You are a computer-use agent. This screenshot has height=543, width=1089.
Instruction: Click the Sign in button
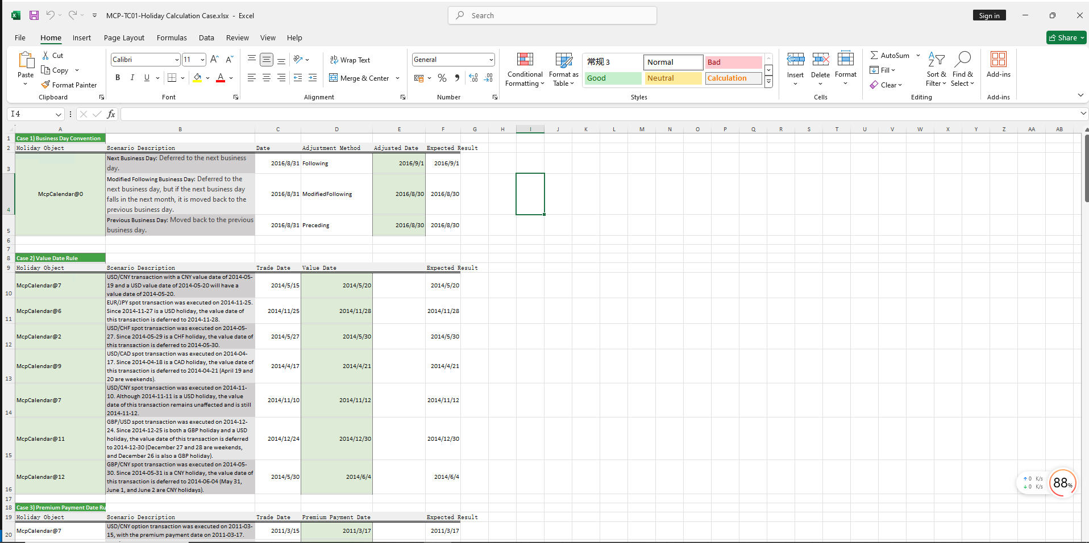click(x=989, y=15)
